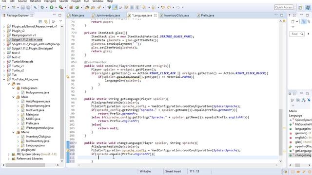Select Wartungsmodus.java in Package Explorer
This screenshot has width=312, height=175.
coord(39,128)
